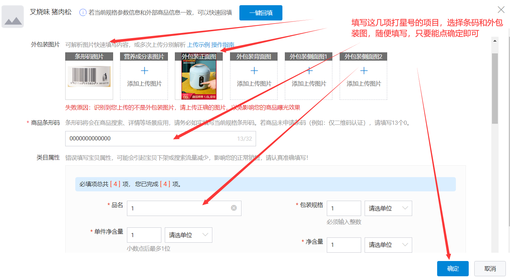Image resolution: width=510 pixels, height=278 pixels.
Task: Open the 上传示例 link
Action: [x=198, y=45]
